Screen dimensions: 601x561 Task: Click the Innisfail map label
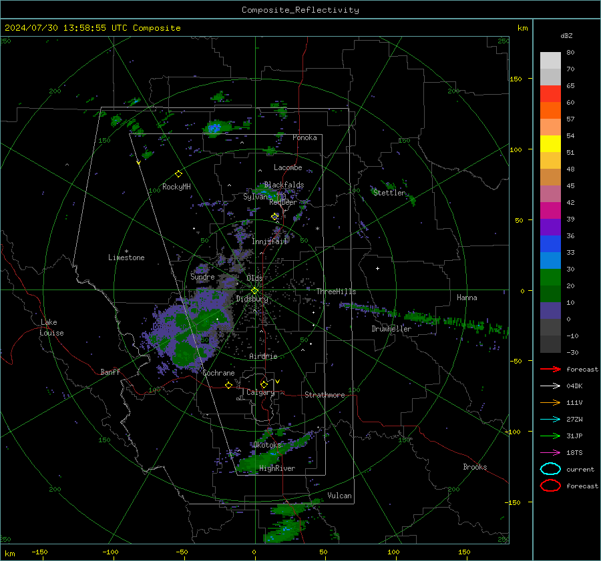(270, 241)
